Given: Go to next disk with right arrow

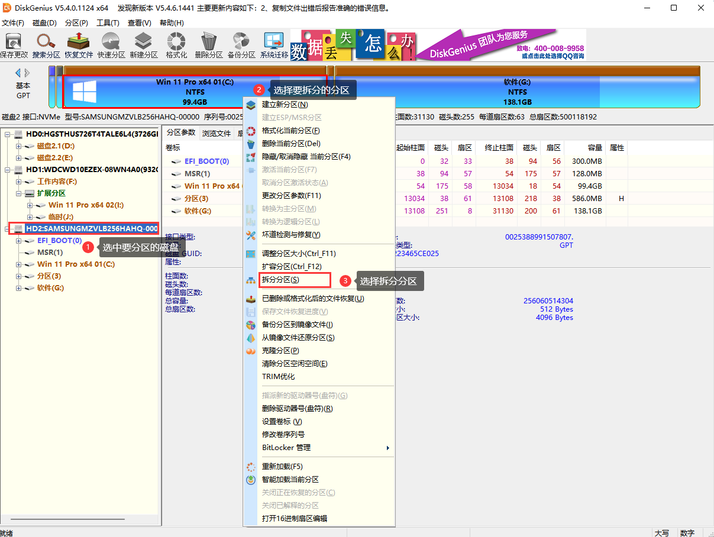Looking at the screenshot, I should 27,72.
